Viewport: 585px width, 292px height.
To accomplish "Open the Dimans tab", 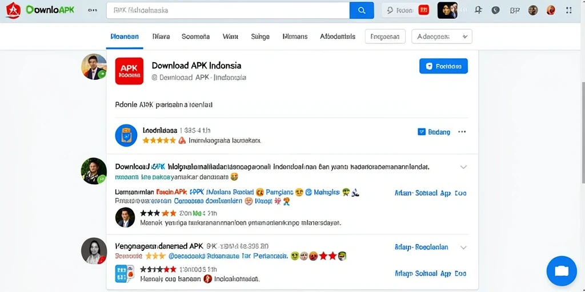I will click(295, 36).
